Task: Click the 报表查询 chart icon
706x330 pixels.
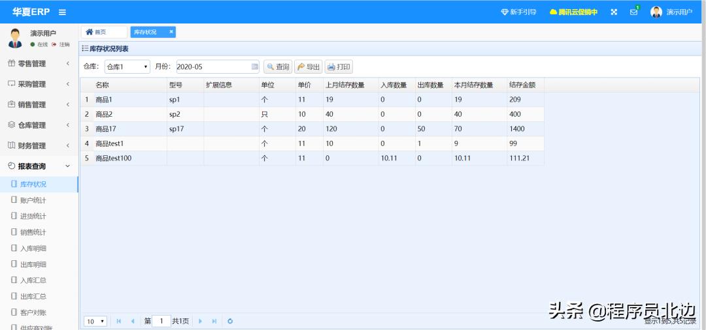Action: click(x=12, y=166)
